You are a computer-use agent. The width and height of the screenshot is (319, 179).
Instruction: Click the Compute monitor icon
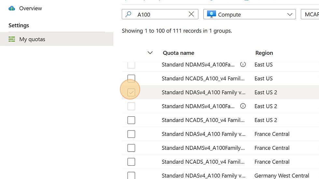(211, 14)
